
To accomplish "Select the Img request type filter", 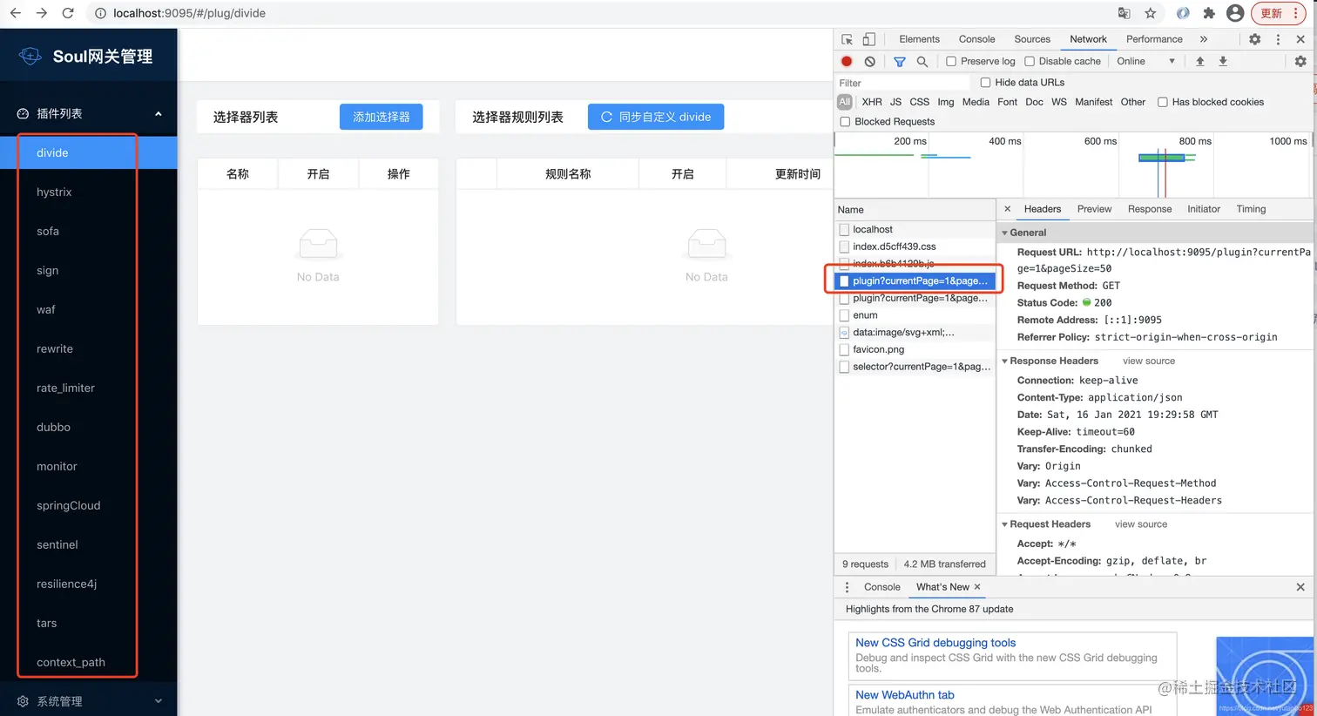I will click(946, 102).
